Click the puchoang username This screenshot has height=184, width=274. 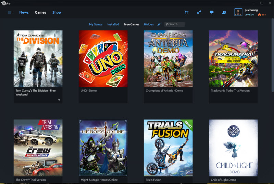[251, 10]
